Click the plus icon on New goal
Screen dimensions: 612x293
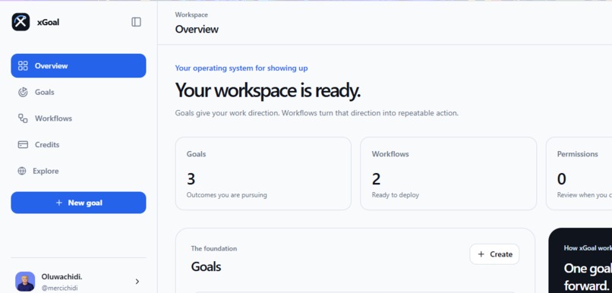coord(59,203)
